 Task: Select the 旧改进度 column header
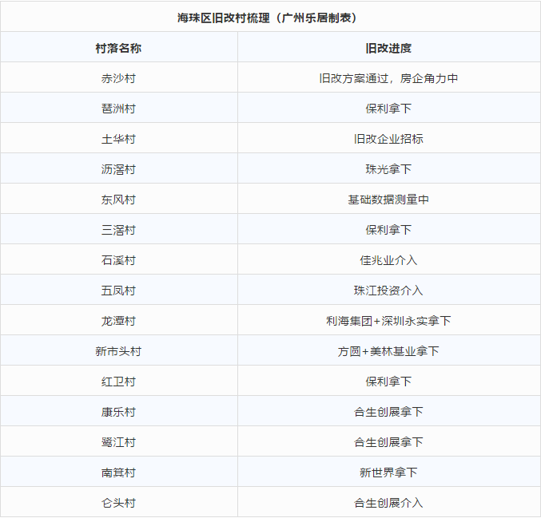click(x=388, y=48)
